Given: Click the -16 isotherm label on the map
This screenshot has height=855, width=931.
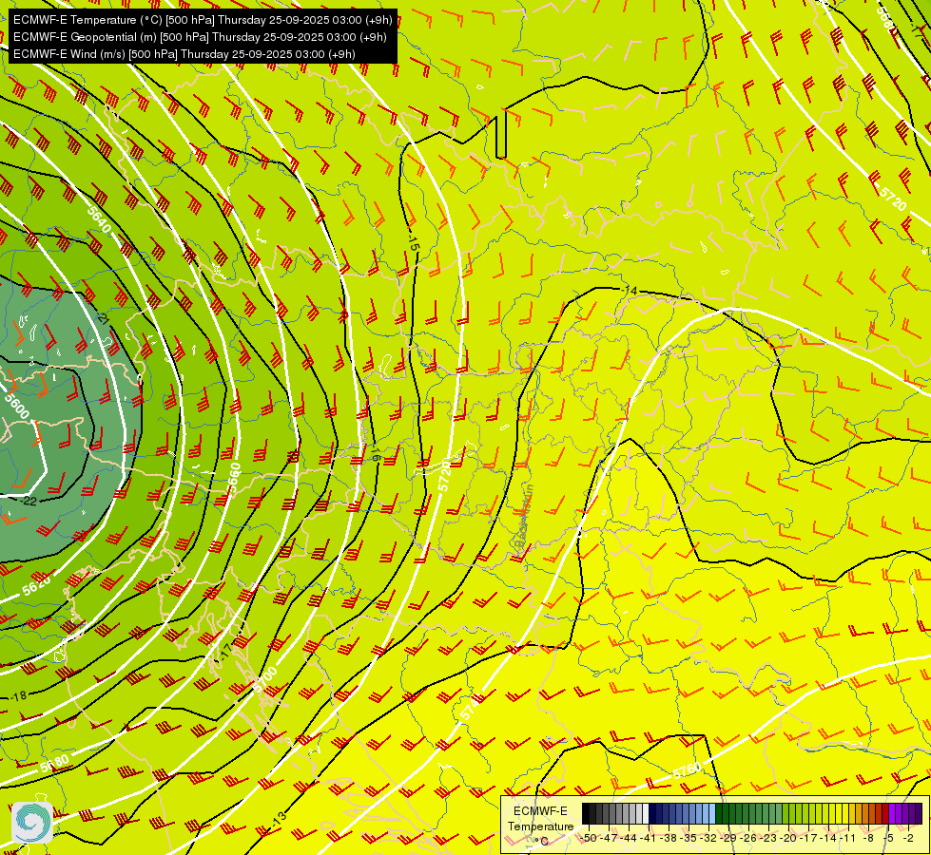Looking at the screenshot, I should point(375,454).
